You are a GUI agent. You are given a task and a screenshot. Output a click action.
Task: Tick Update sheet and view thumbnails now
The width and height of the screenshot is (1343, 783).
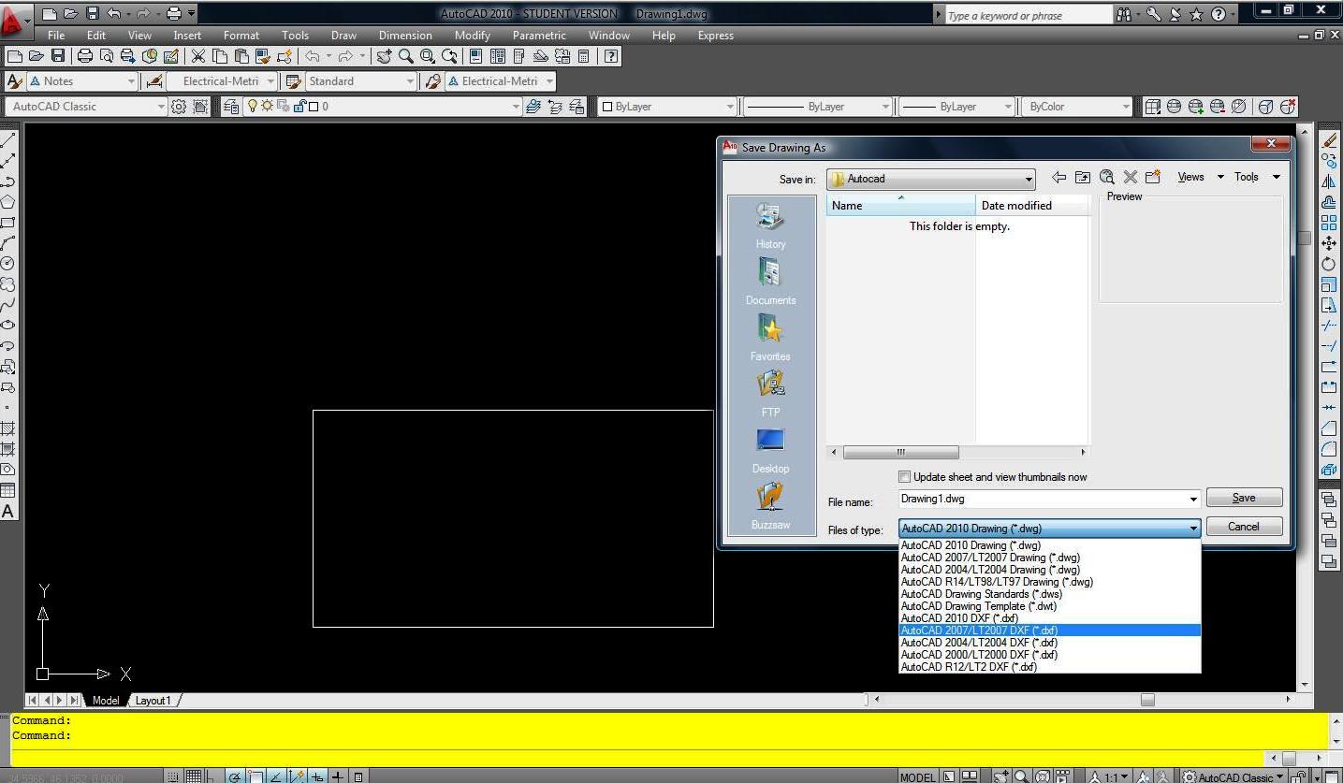[904, 477]
